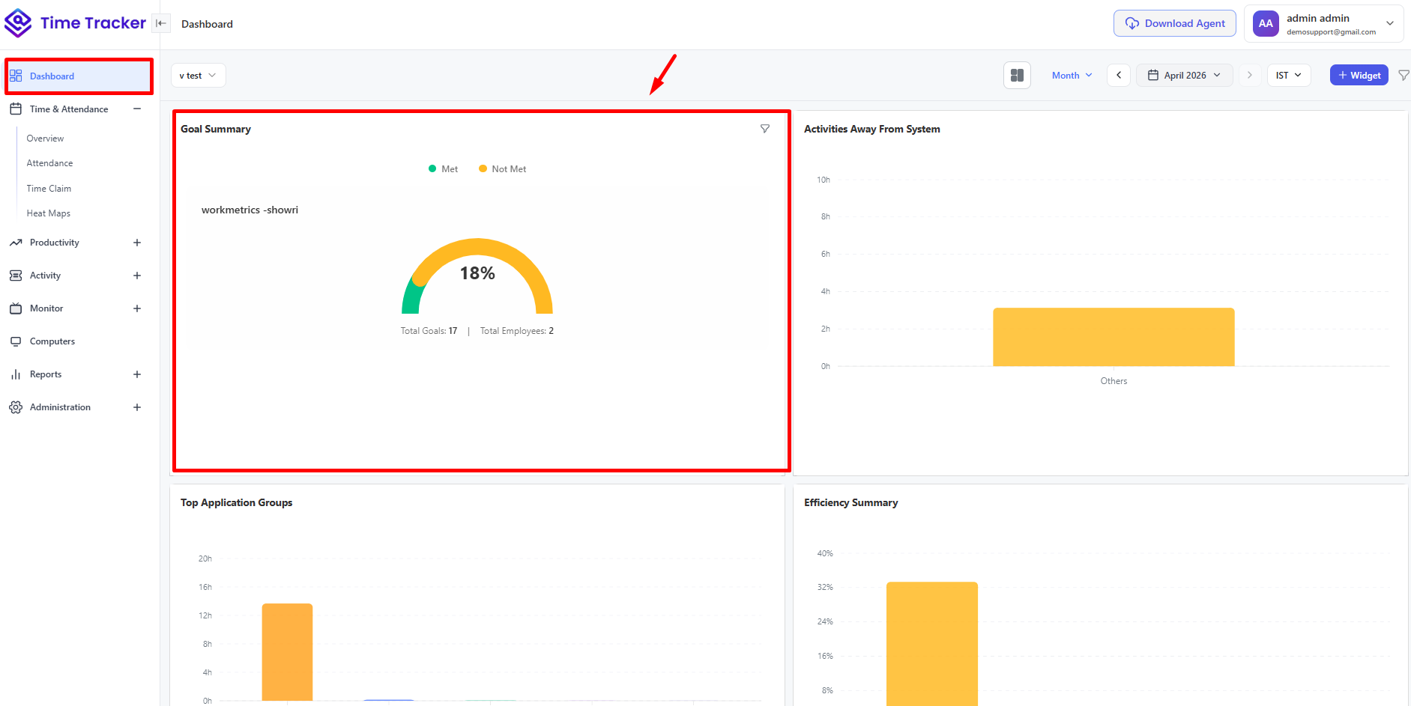Toggle the Met legend item
Image resolution: width=1411 pixels, height=706 pixels.
(443, 169)
